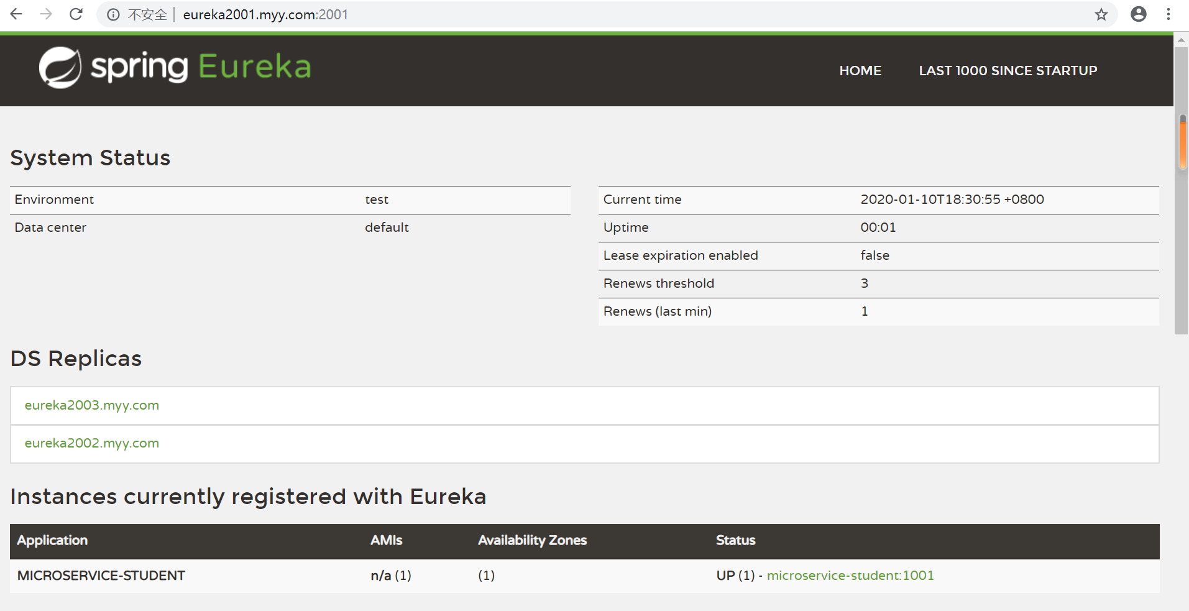
Task: Select the Renews threshold label
Action: (x=659, y=283)
